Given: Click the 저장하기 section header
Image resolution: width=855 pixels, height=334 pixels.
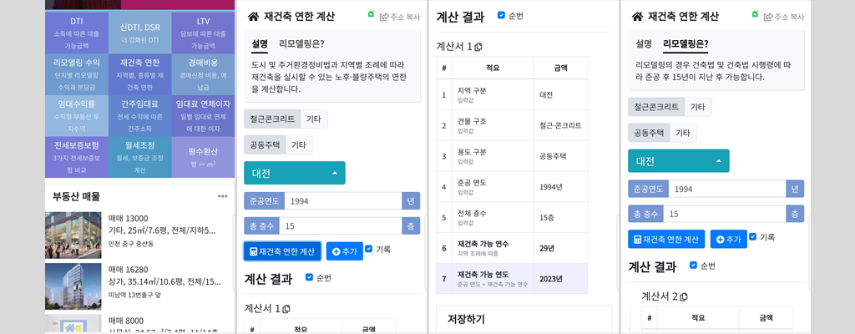Looking at the screenshot, I should 524,319.
